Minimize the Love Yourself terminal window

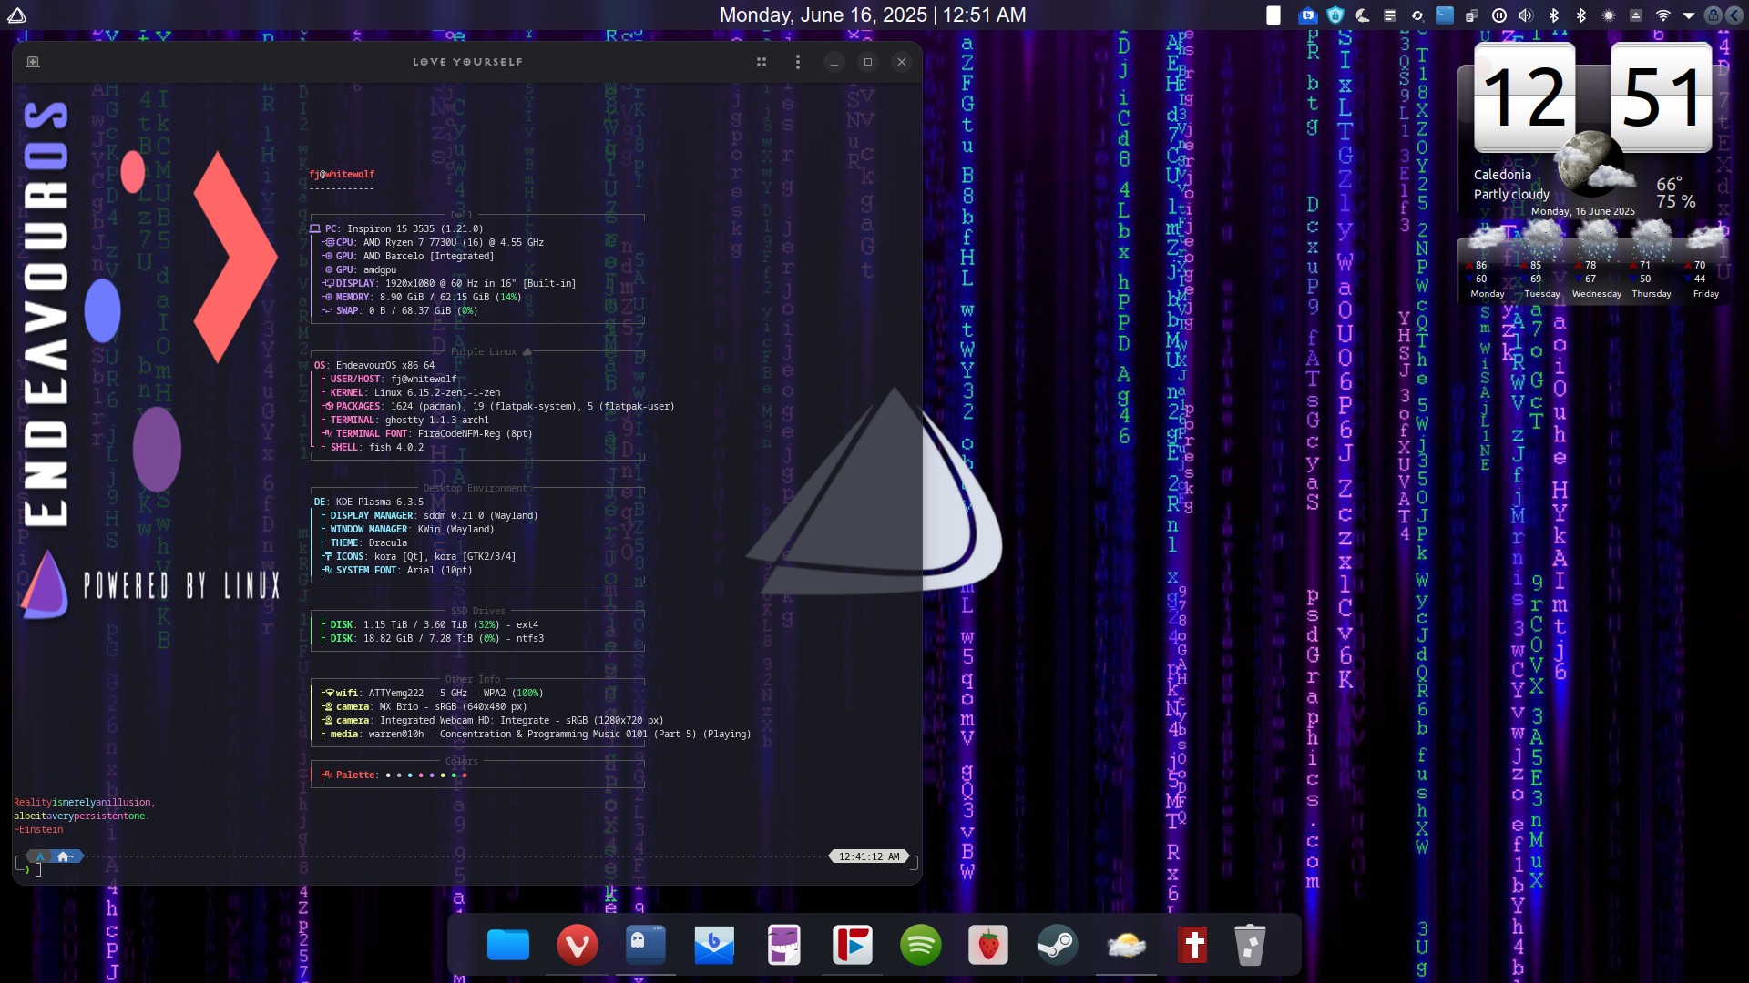tap(834, 62)
